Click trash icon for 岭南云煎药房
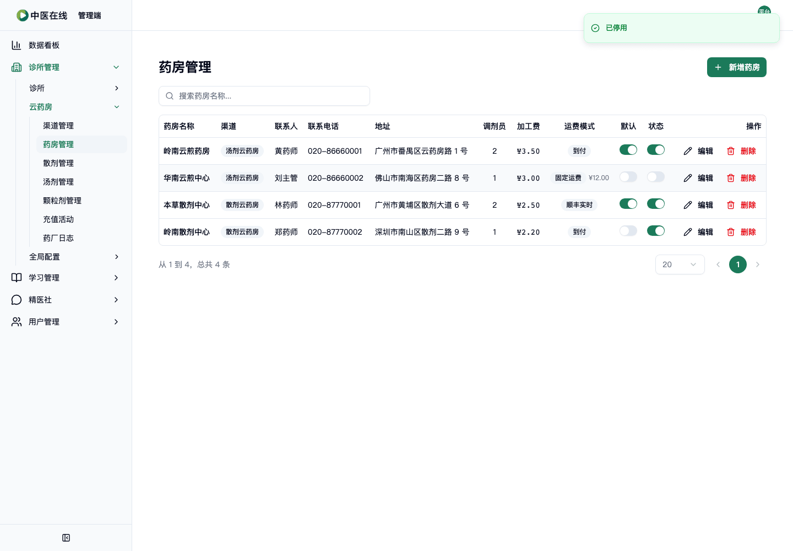 coord(731,151)
